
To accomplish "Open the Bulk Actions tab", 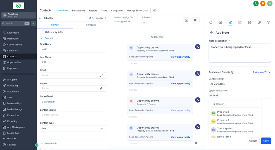I will pos(79,10).
